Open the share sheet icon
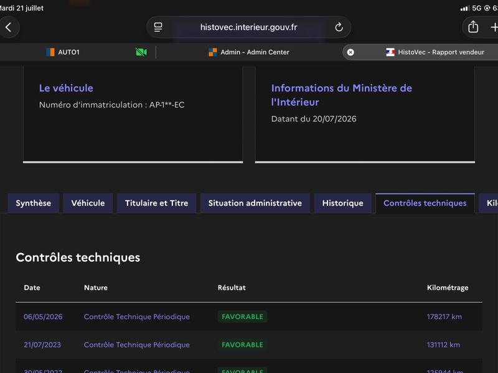Screen dimensions: 498x373 pos(473,27)
